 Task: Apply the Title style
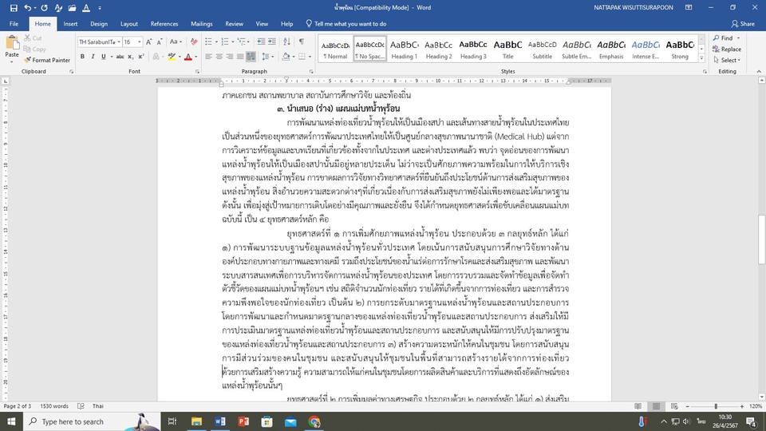pos(507,49)
